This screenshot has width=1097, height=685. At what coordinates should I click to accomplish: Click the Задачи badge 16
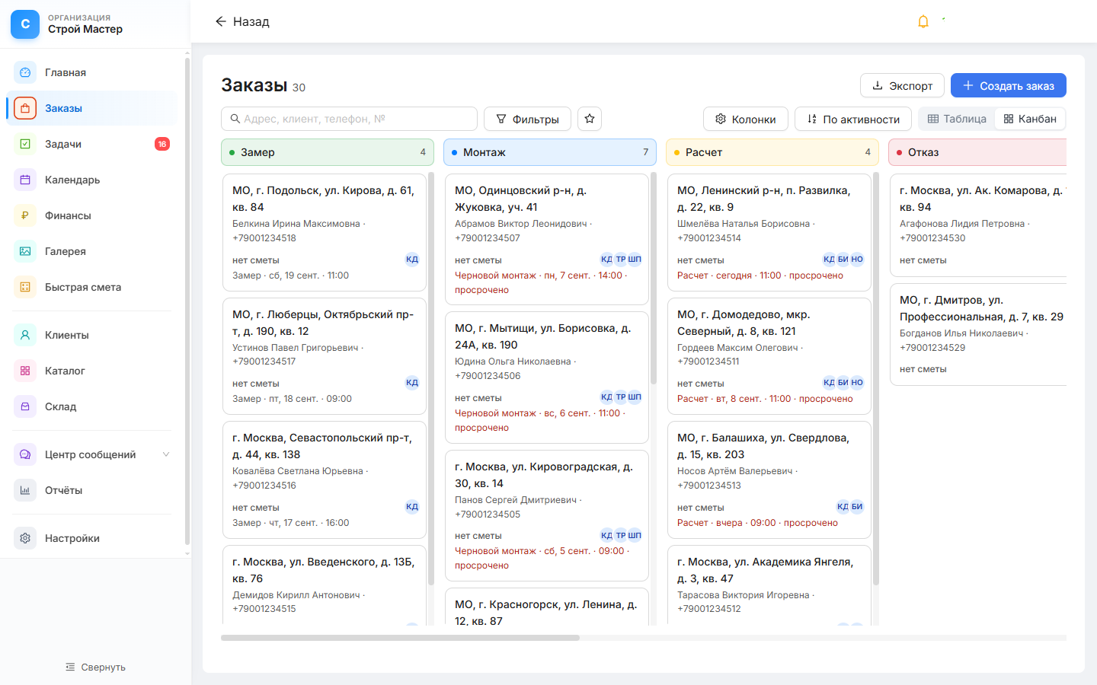click(162, 144)
